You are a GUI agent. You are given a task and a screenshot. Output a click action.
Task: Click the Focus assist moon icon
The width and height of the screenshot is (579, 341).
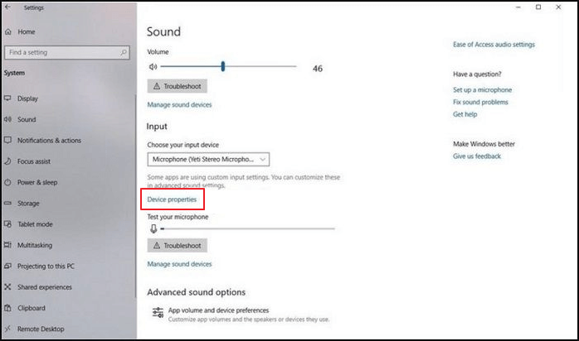coord(7,161)
